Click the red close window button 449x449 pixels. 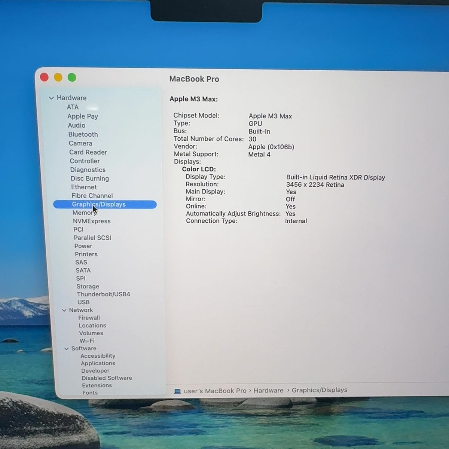(x=44, y=77)
